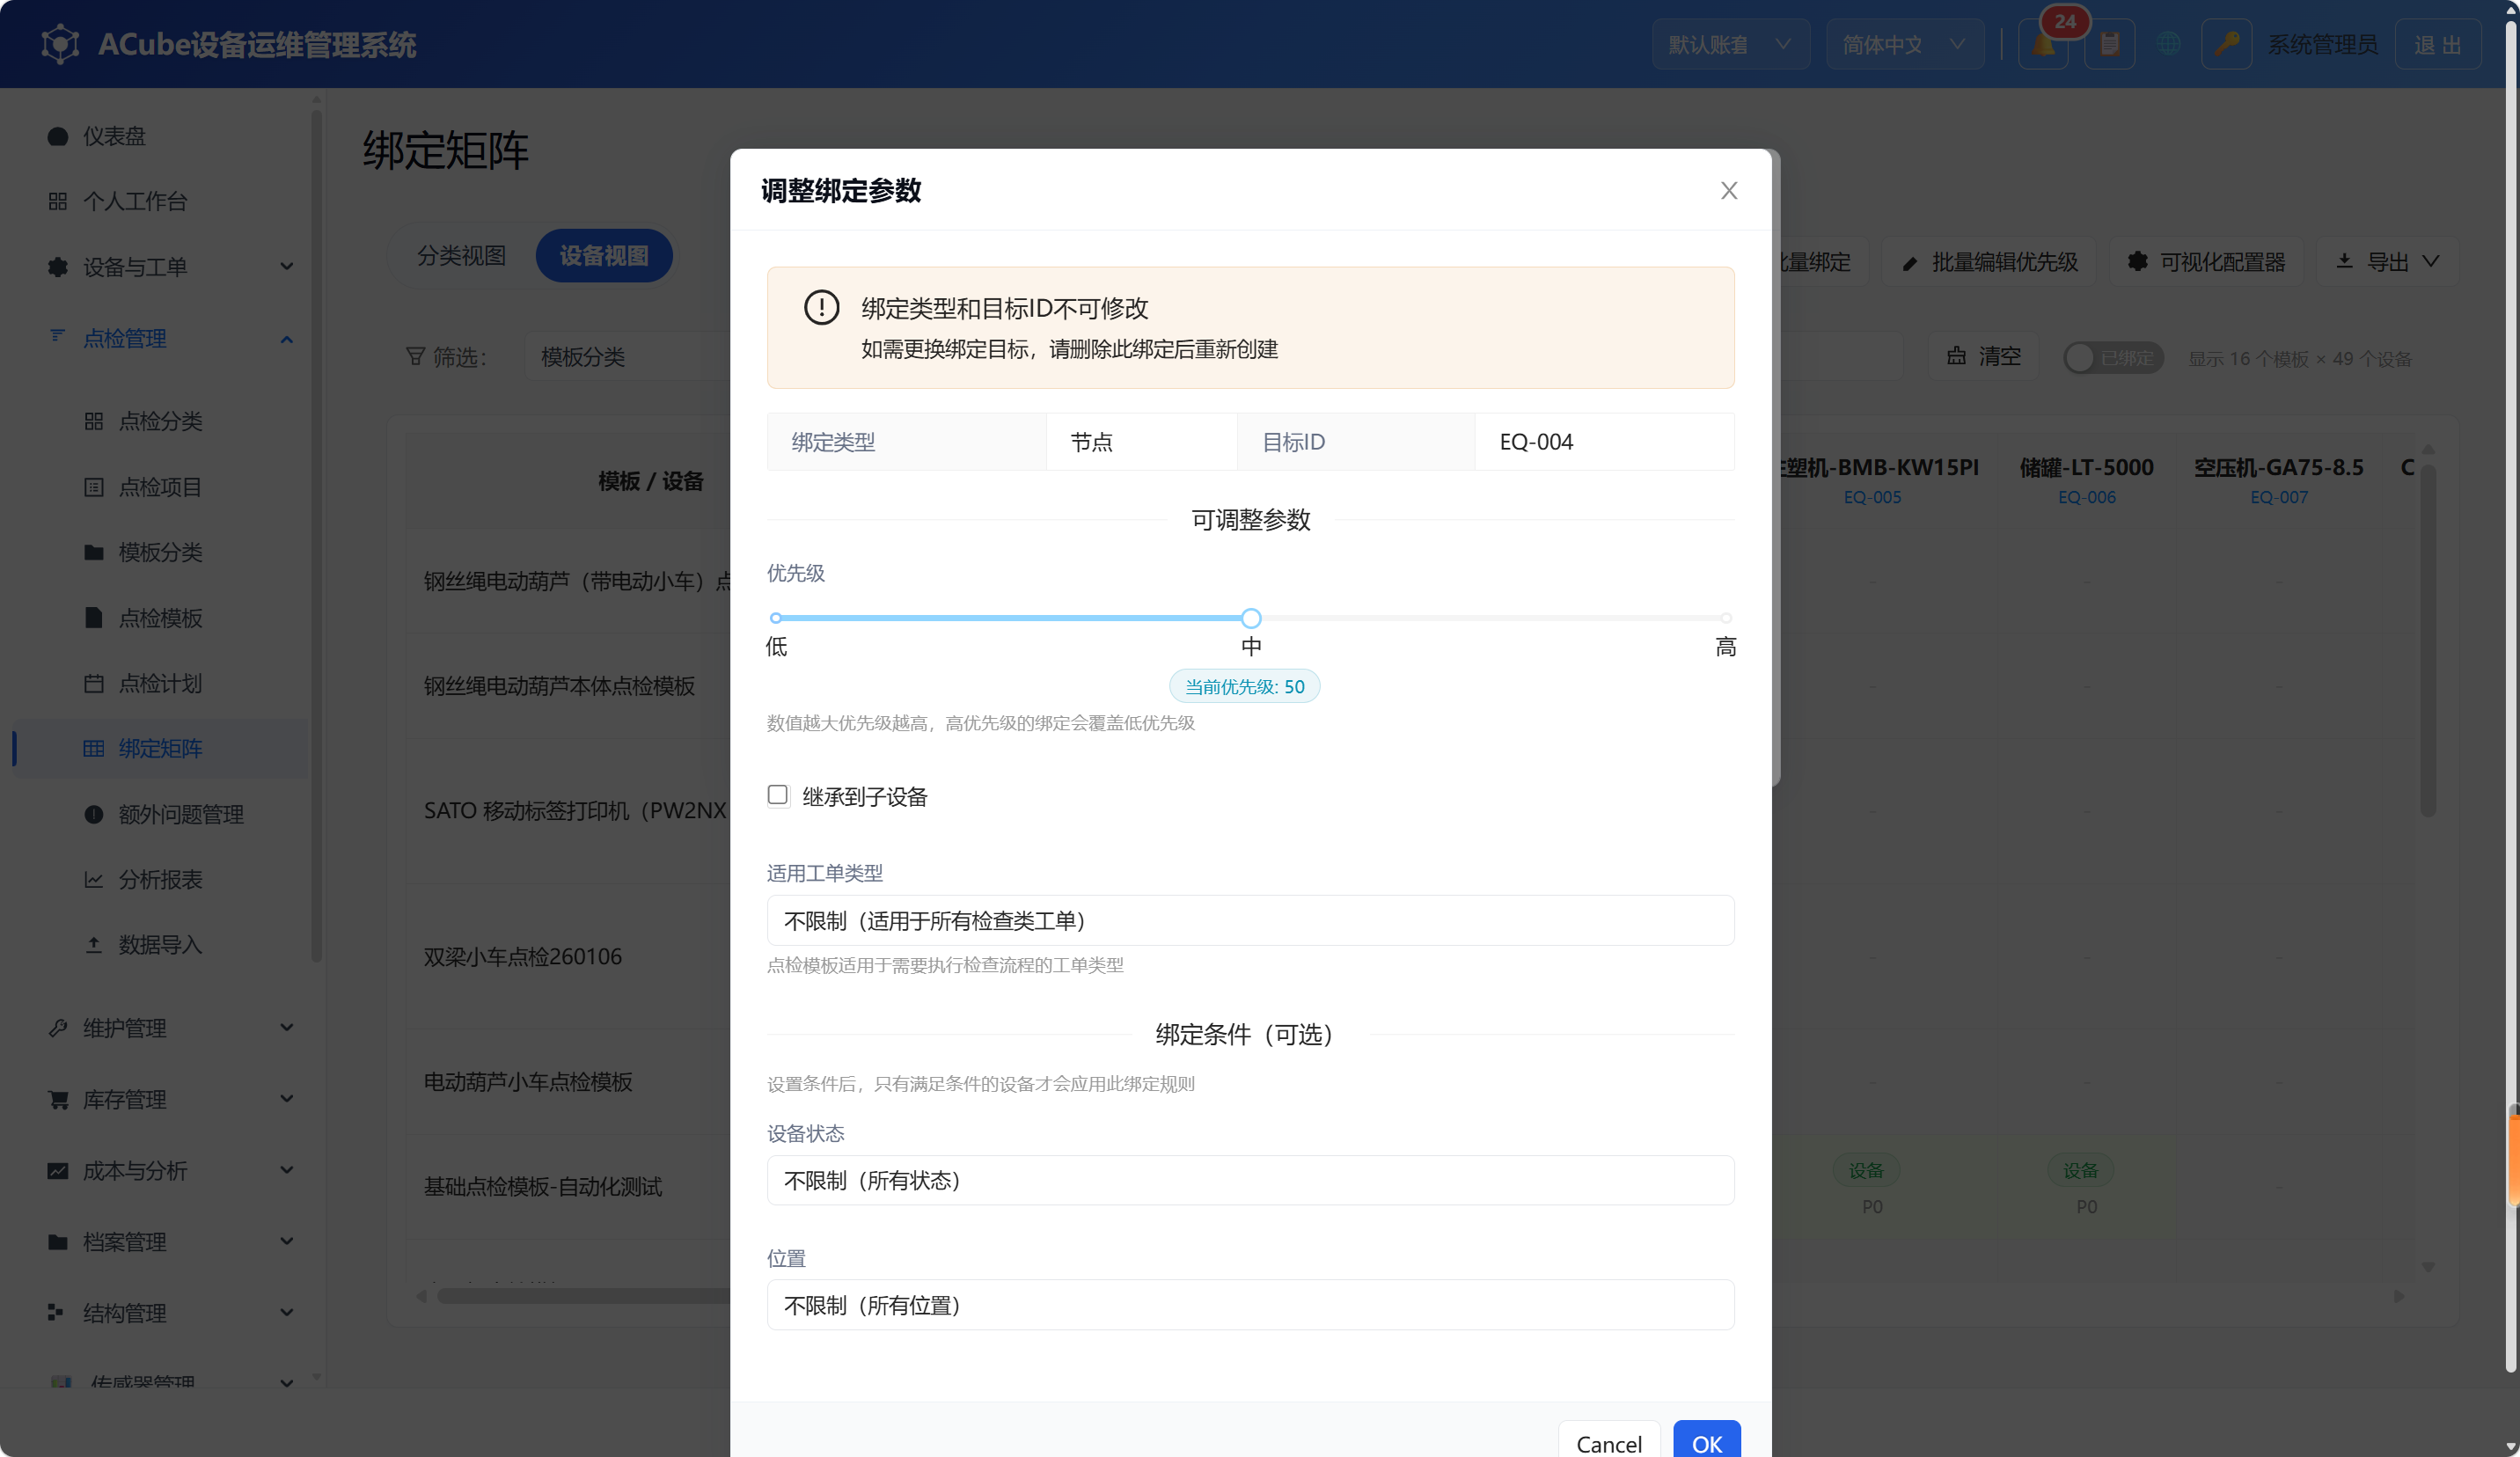The height and width of the screenshot is (1457, 2520).
Task: Click the globe icon in header
Action: (x=2168, y=45)
